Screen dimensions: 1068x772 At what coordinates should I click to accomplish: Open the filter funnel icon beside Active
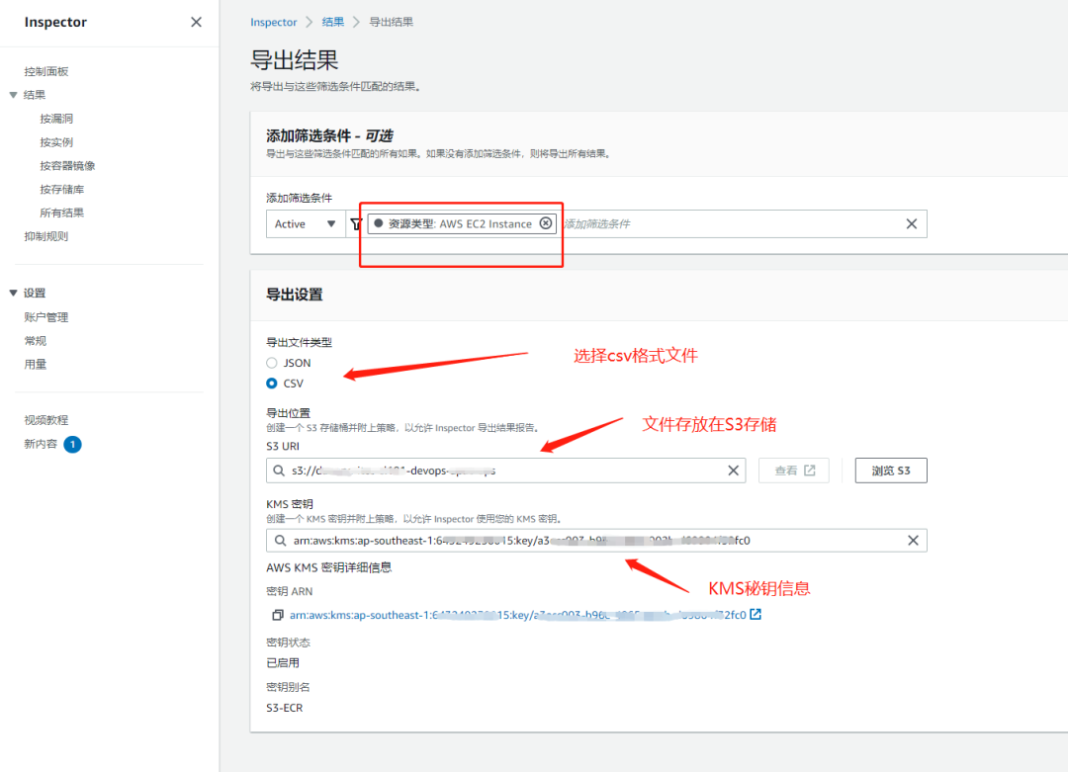coord(354,223)
